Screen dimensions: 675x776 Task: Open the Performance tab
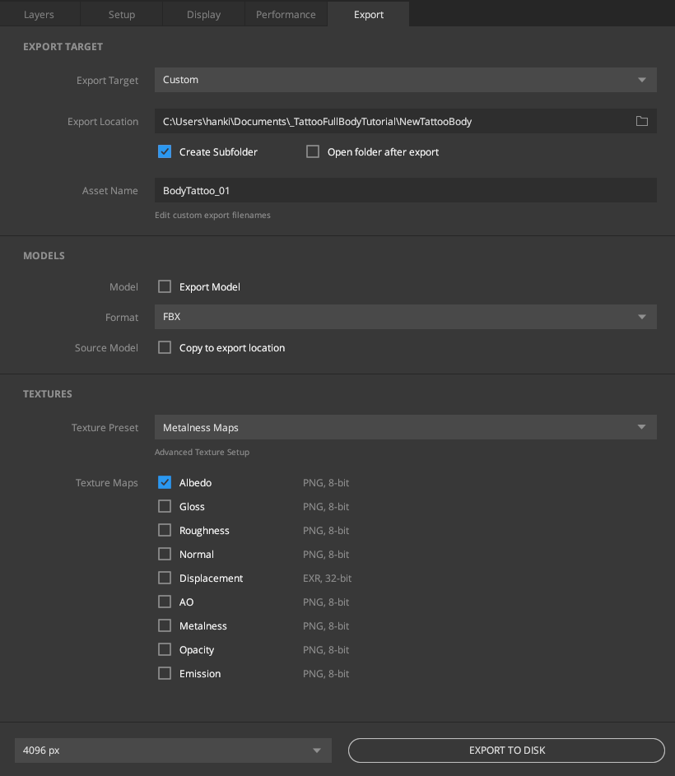tap(286, 14)
